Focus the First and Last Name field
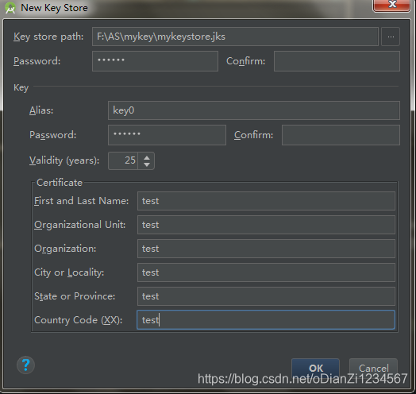Image resolution: width=416 pixels, height=394 pixels. (x=266, y=201)
